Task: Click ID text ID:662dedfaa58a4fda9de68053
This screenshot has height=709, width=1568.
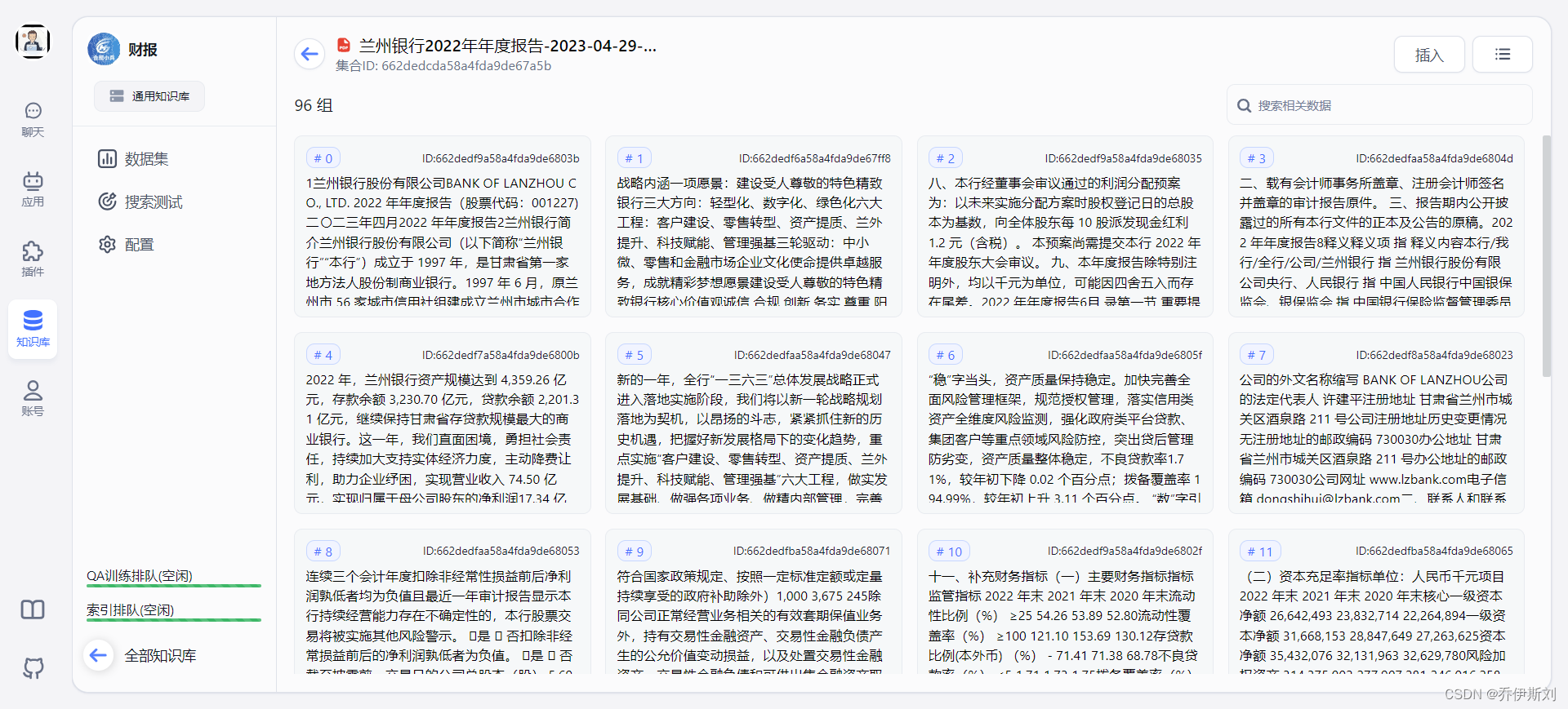Action: point(501,551)
